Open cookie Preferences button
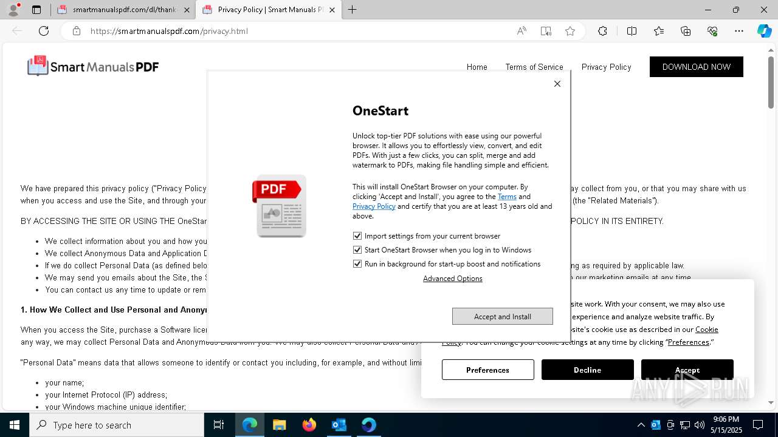Image resolution: width=778 pixels, height=437 pixels. [488, 370]
